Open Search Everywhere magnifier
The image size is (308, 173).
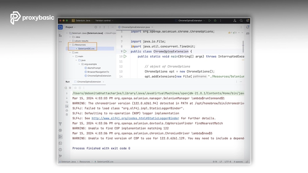[x=241, y=20]
